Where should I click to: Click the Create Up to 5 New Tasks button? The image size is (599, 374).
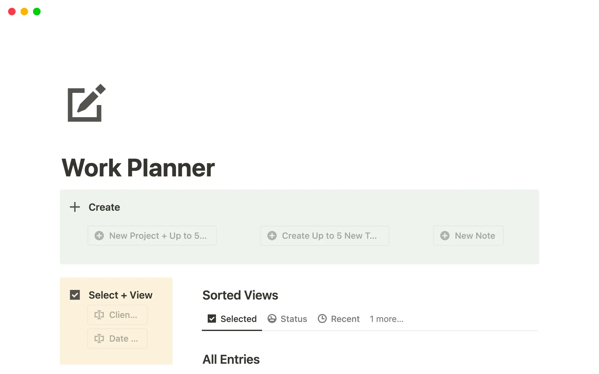click(324, 236)
